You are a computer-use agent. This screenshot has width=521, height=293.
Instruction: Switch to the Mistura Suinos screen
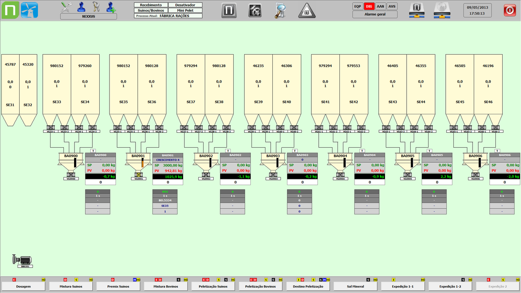pos(71,286)
